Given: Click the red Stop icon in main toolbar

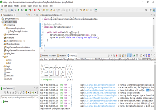Looking at the screenshot, I should (35, 10).
